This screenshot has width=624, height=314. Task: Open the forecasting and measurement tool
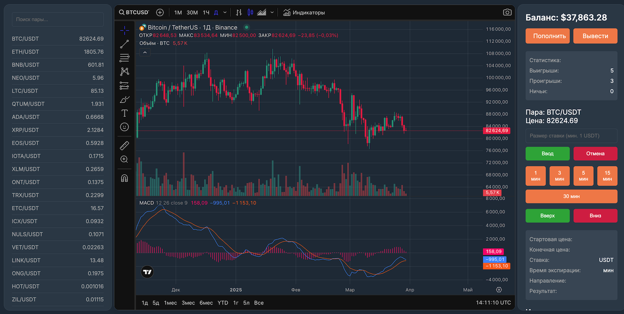124,85
